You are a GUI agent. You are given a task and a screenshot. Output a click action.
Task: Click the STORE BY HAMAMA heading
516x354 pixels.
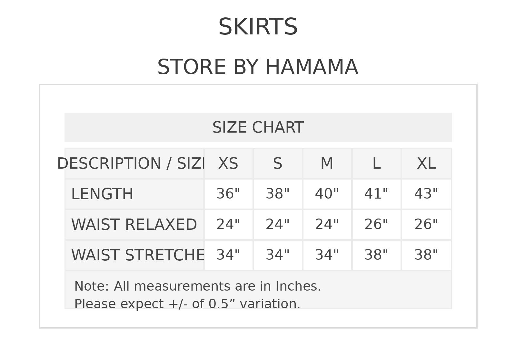pyautogui.click(x=258, y=67)
